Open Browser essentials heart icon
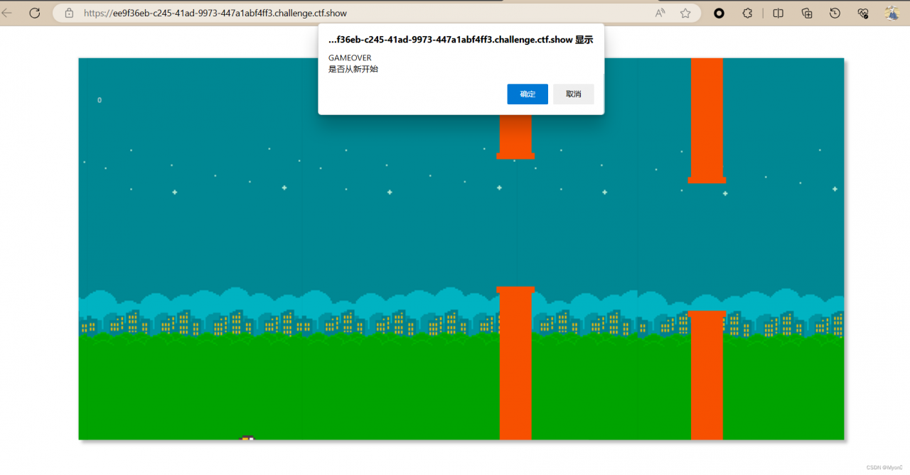The height and width of the screenshot is (475, 910). 863,13
